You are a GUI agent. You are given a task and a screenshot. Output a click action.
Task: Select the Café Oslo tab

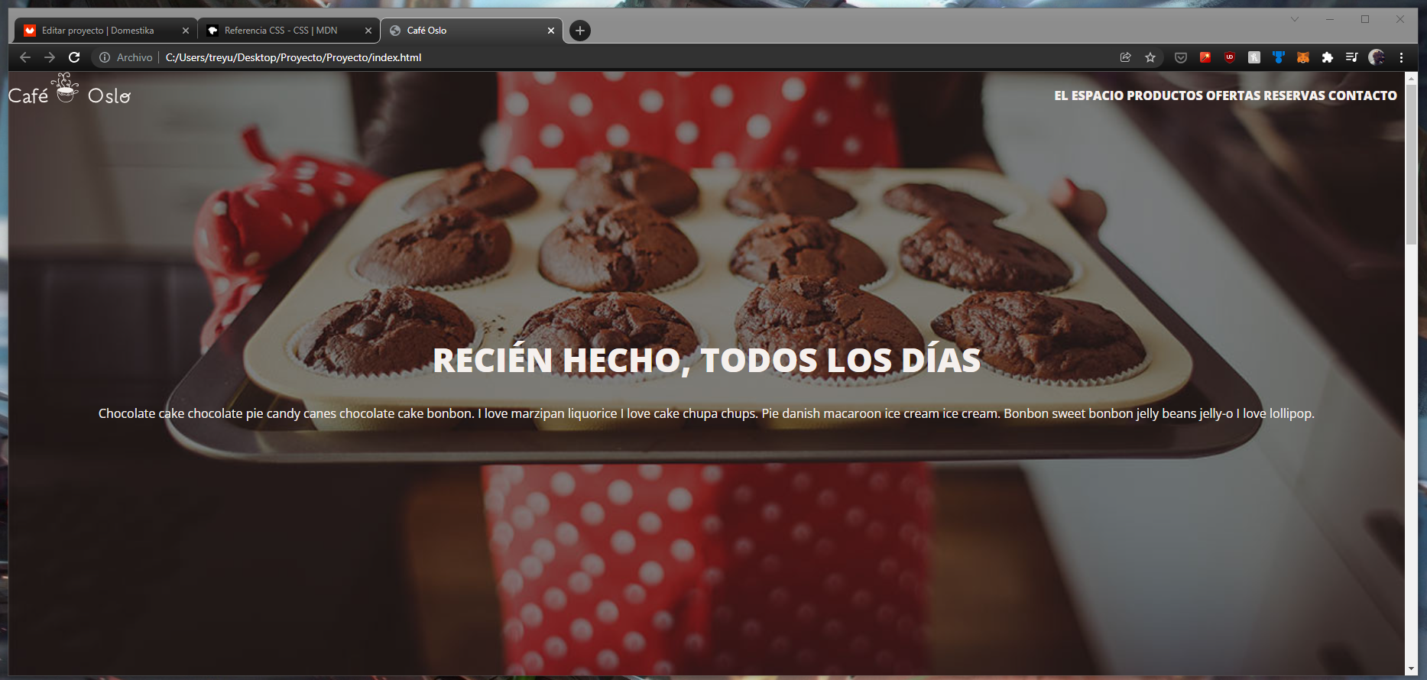(x=472, y=31)
